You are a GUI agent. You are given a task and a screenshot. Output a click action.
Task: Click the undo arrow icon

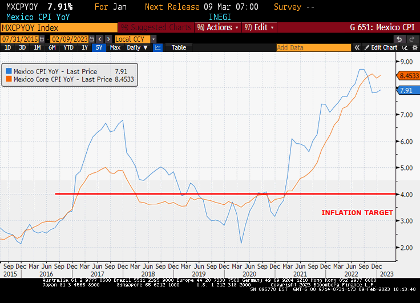[399, 39]
